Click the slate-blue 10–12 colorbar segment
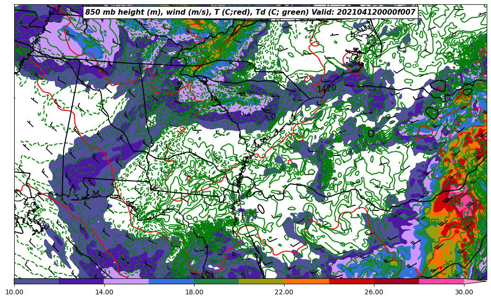491x300 pixels. point(36,281)
